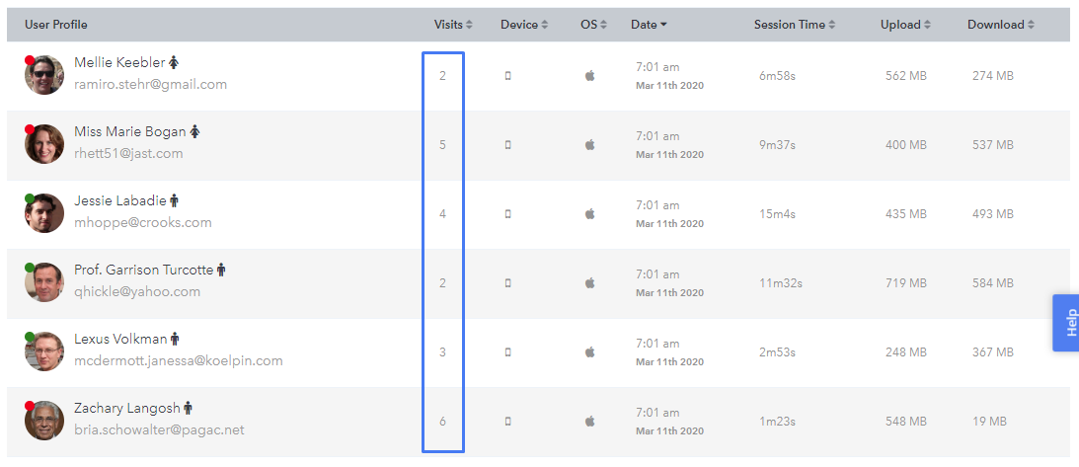Click the mobile device icon in Mellie Keebler's row
The image size is (1079, 467).
pos(507,76)
